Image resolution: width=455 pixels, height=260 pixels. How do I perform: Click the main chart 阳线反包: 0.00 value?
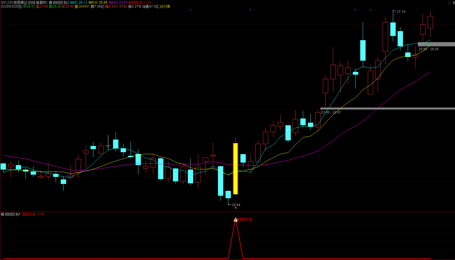click(140, 3)
